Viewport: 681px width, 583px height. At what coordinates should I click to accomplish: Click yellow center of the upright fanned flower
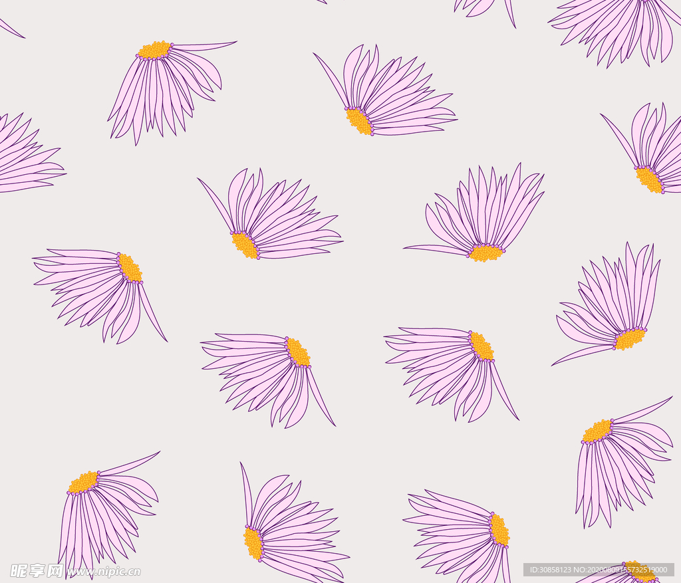coord(486,253)
